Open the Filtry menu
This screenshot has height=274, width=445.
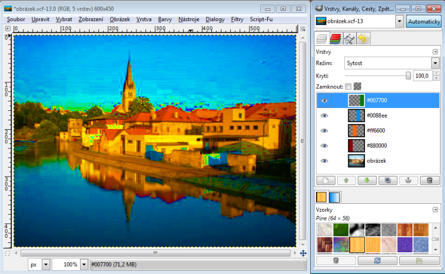point(238,19)
